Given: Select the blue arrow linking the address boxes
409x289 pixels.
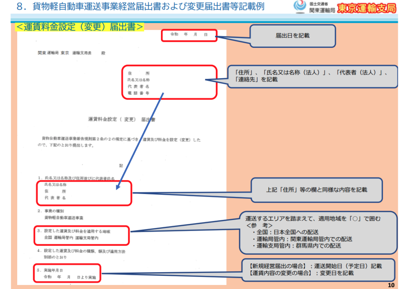Looking at the screenshot, I should pyautogui.click(x=140, y=141).
